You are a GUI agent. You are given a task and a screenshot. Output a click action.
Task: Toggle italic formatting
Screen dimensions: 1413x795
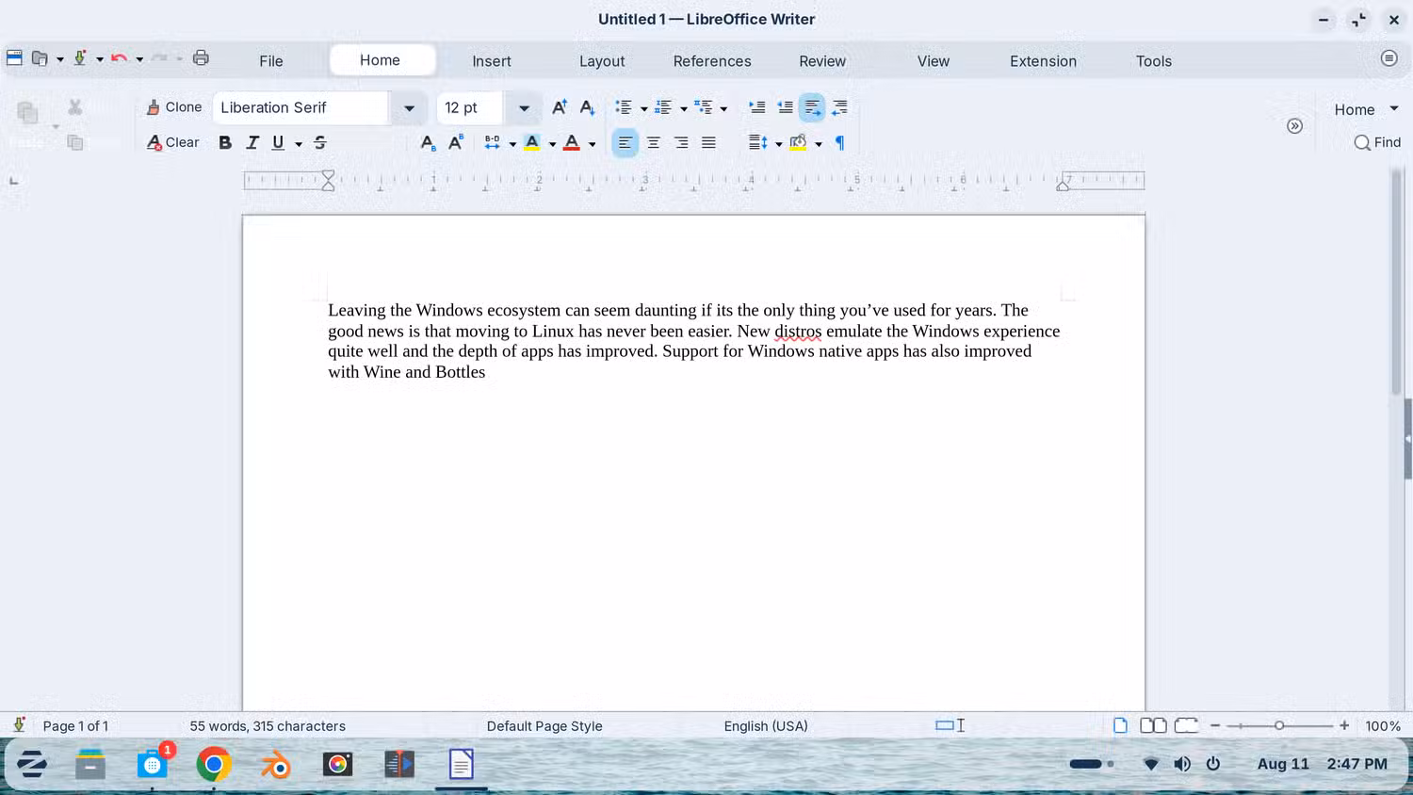click(252, 142)
